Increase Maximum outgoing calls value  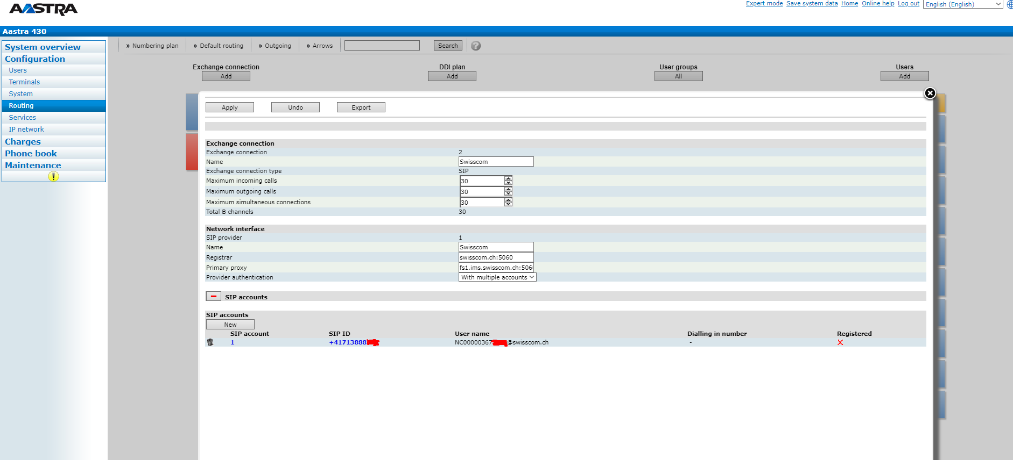[x=508, y=189]
